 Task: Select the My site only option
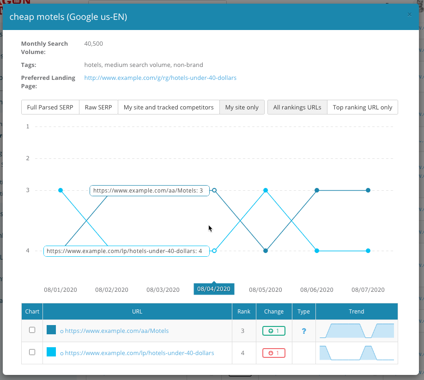pos(242,107)
